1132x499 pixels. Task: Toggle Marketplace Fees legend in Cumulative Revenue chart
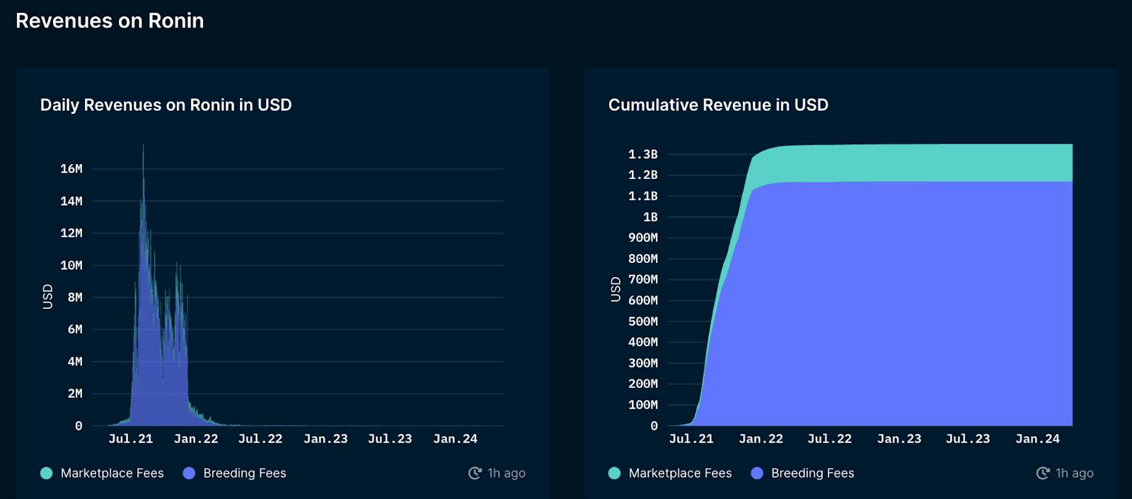(670, 473)
